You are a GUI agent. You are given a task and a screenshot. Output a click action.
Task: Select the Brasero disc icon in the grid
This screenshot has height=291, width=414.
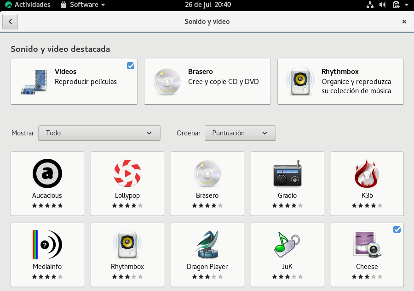[x=207, y=173]
